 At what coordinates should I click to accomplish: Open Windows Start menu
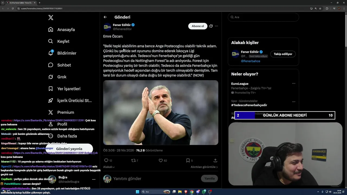click(x=137, y=192)
